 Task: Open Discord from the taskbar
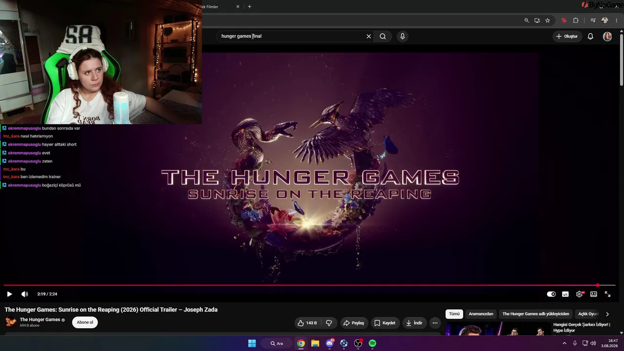coord(330,343)
